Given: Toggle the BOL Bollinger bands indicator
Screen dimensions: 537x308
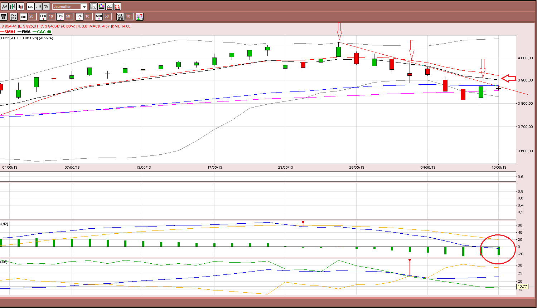Looking at the screenshot, I should [24, 16].
